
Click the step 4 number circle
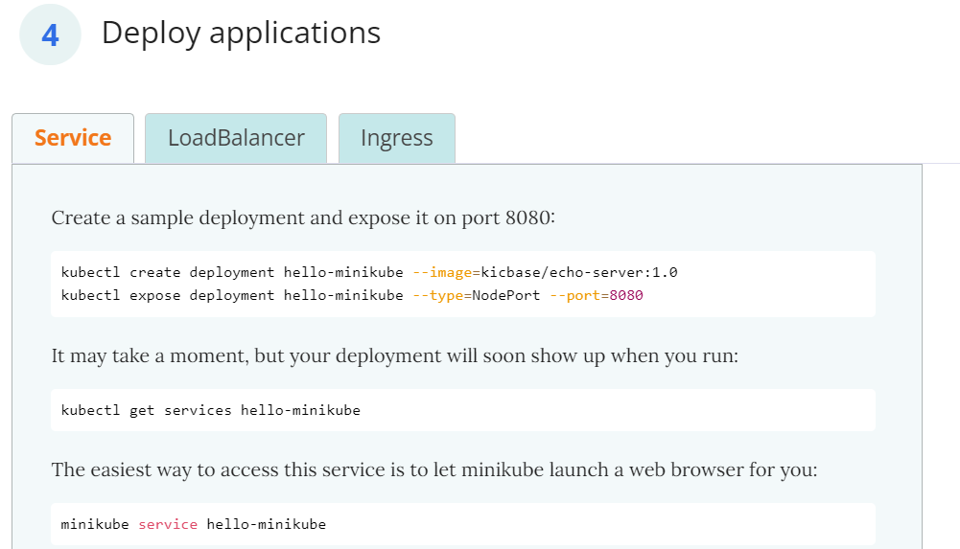click(x=51, y=34)
